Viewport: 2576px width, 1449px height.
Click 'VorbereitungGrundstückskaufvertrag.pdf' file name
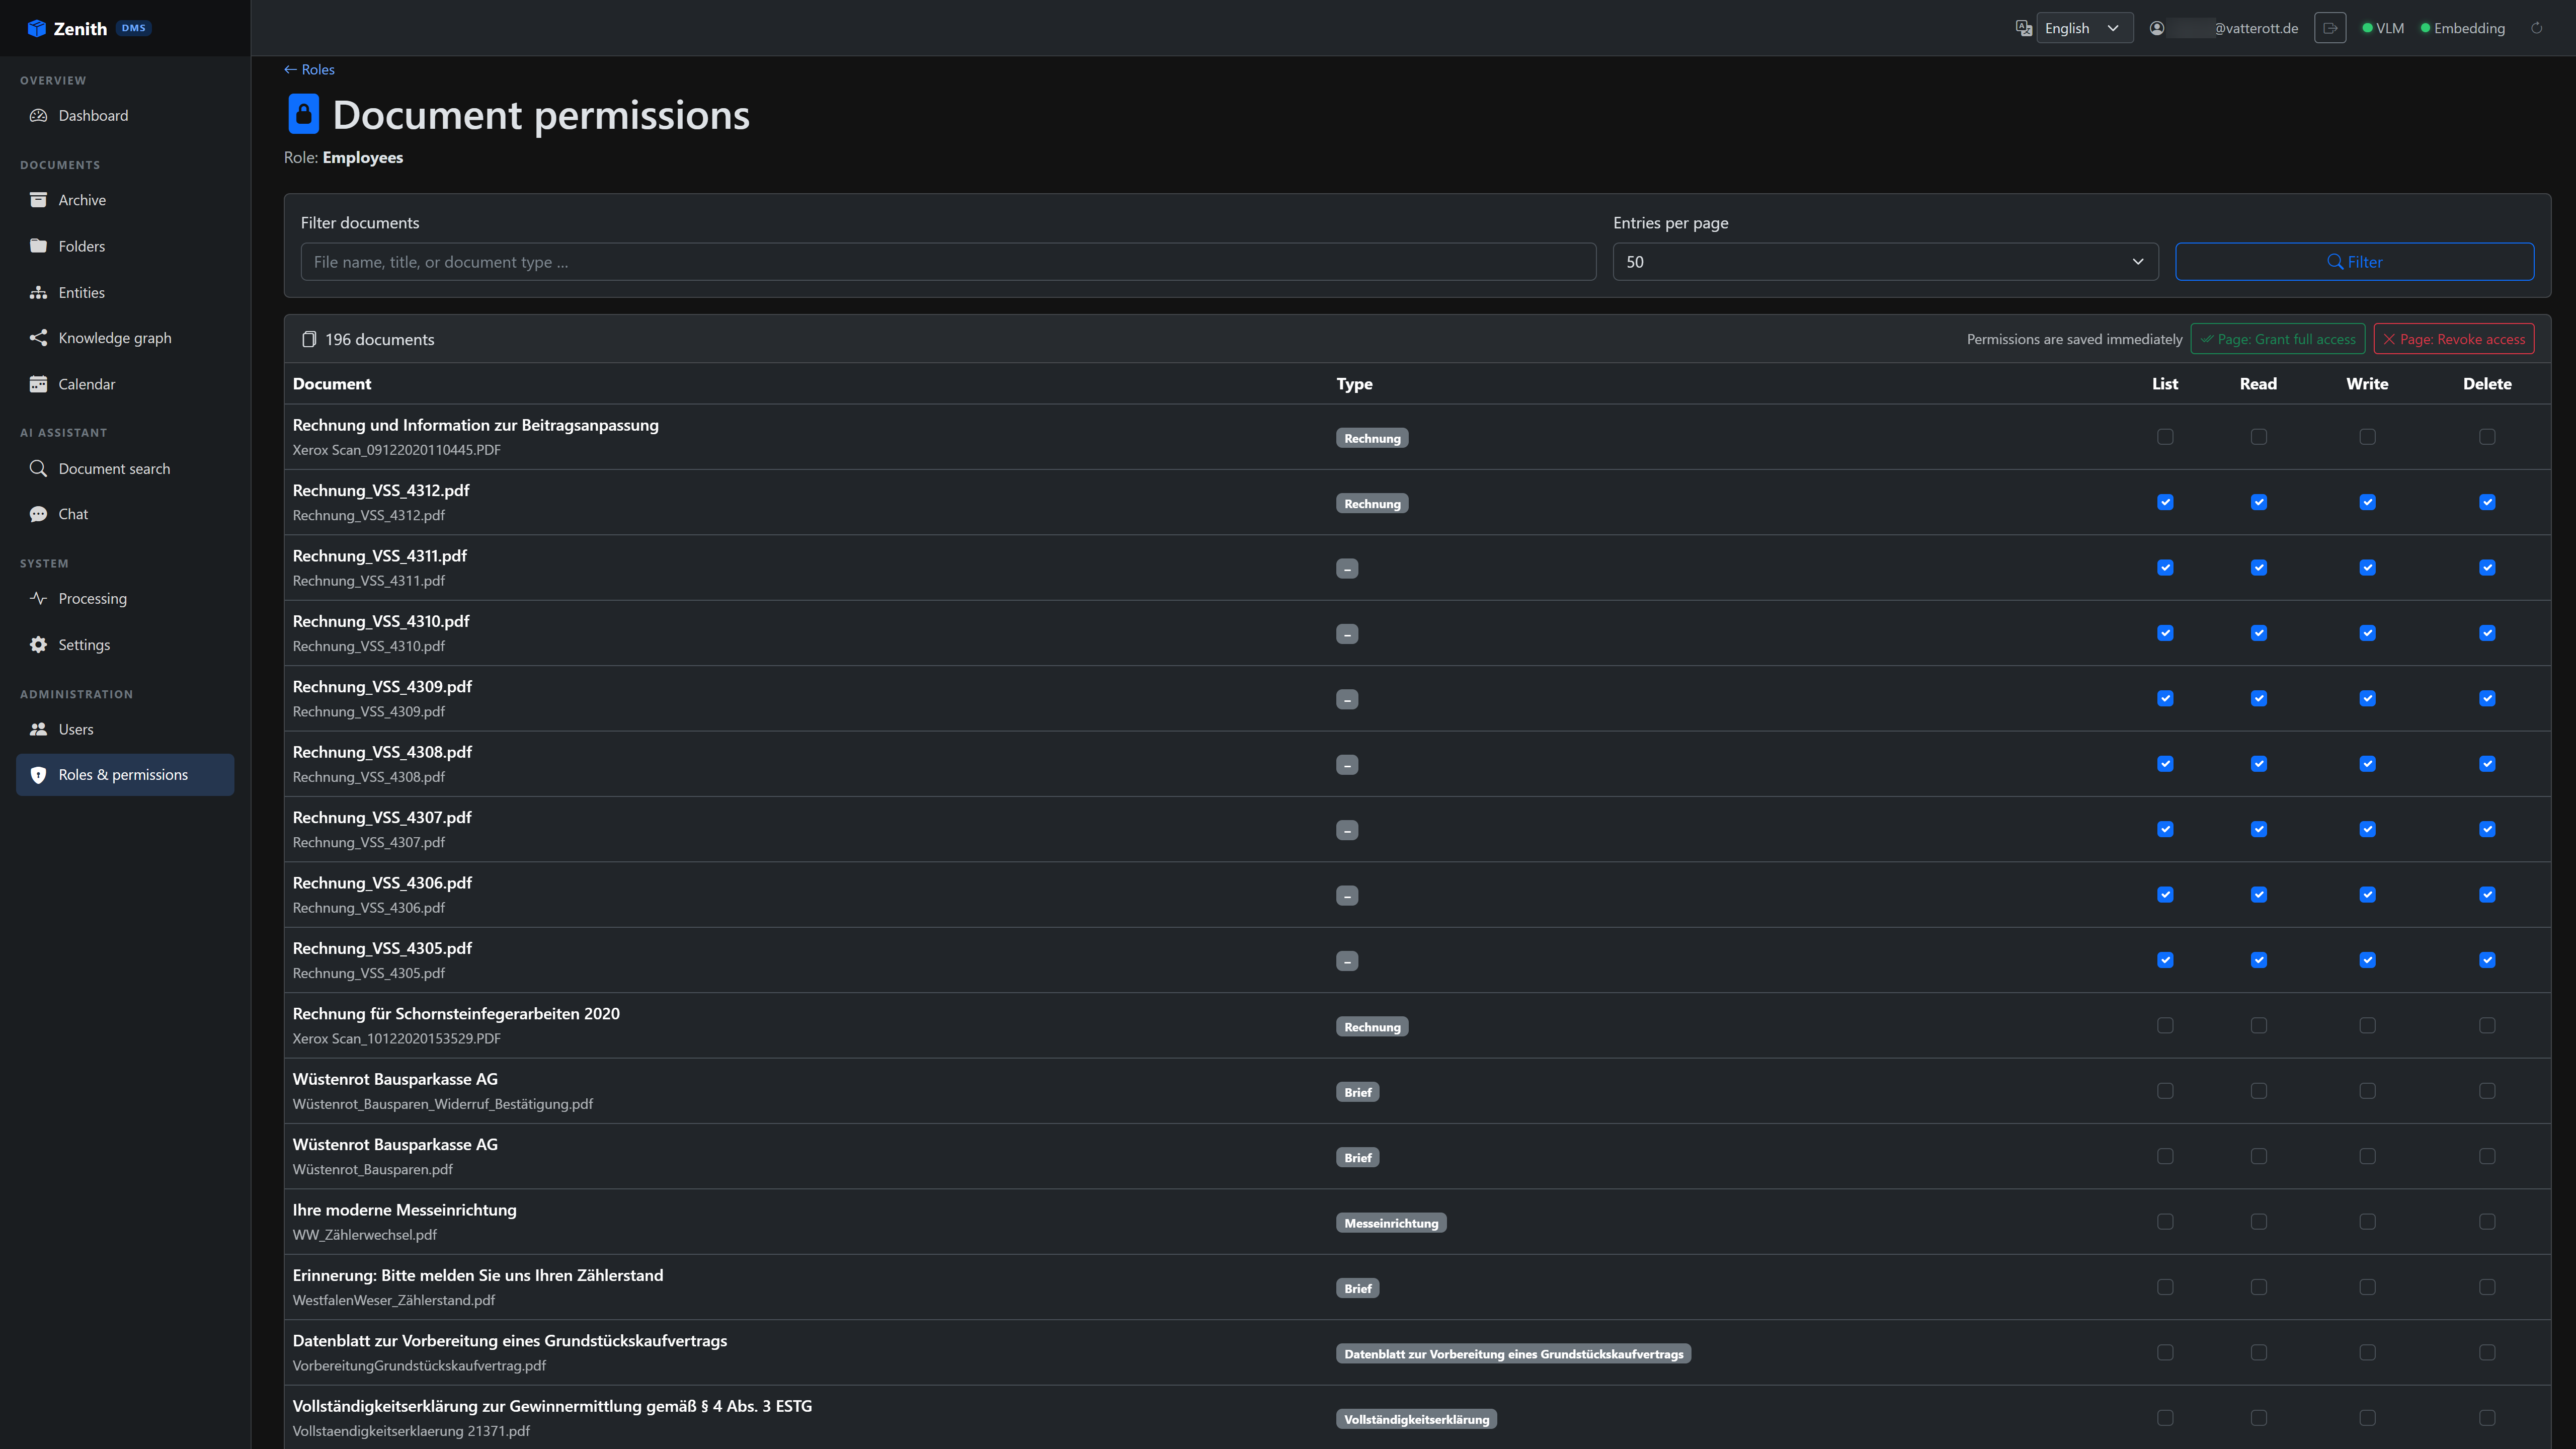pos(419,1366)
